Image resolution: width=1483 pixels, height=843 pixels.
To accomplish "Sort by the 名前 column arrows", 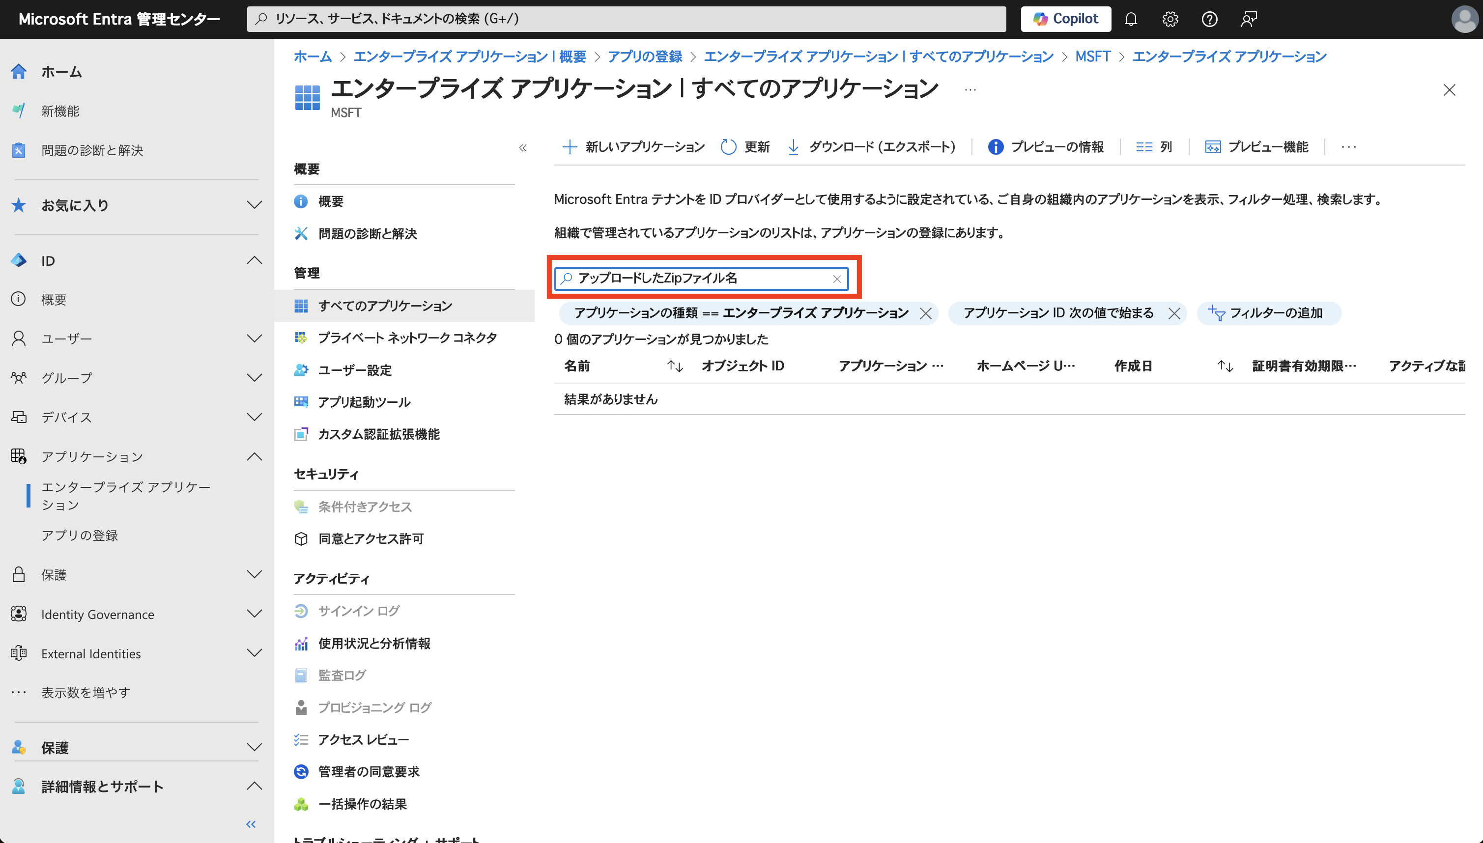I will (x=675, y=366).
